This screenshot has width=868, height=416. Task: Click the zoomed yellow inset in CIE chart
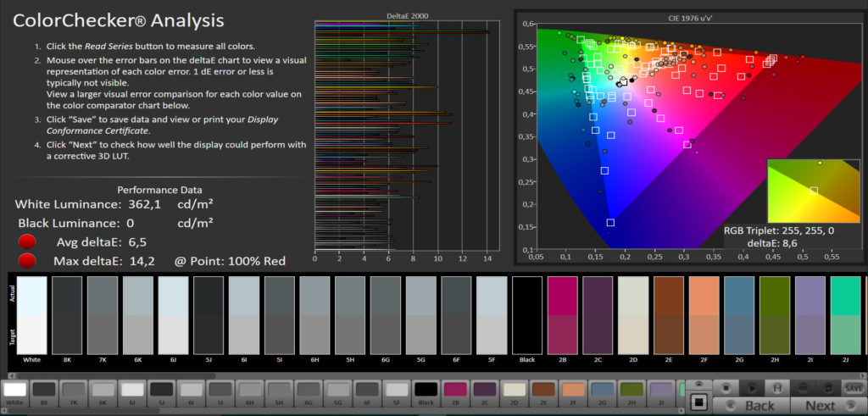click(813, 191)
